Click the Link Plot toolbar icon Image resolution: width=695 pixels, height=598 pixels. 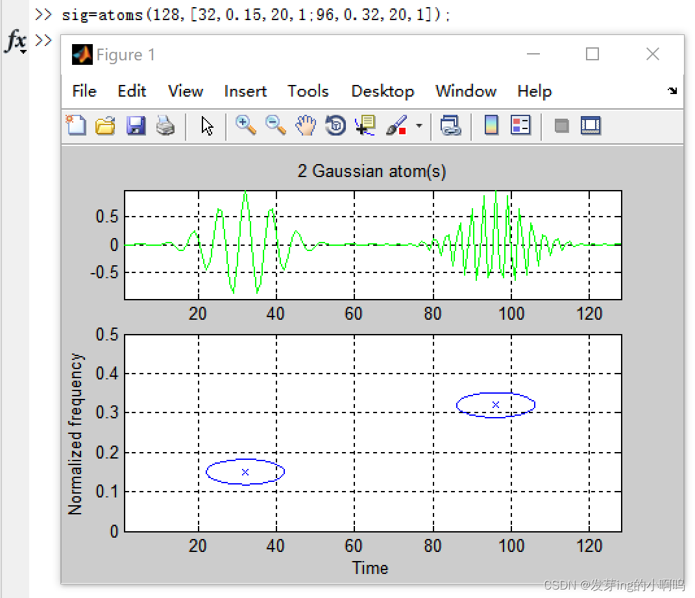click(x=451, y=126)
